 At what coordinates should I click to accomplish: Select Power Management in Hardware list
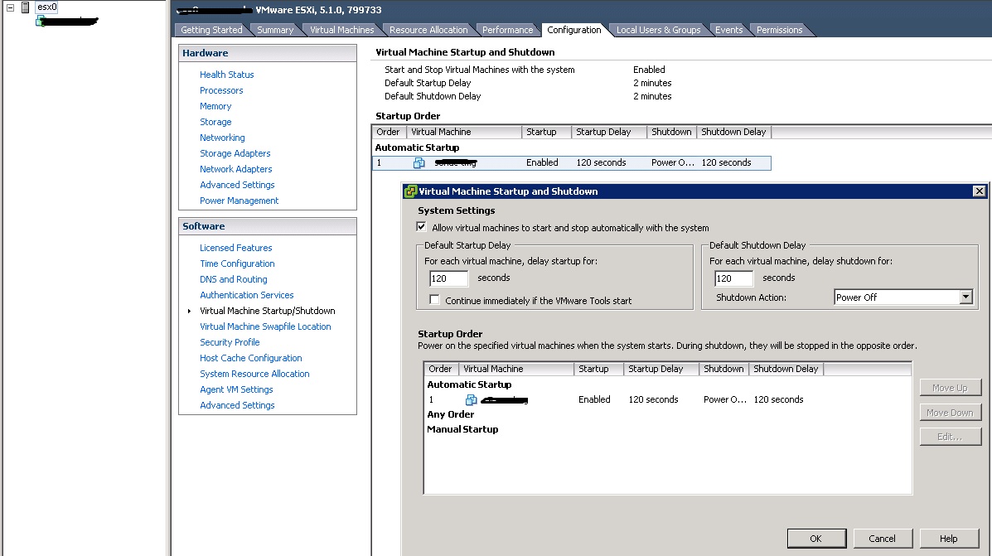point(239,200)
